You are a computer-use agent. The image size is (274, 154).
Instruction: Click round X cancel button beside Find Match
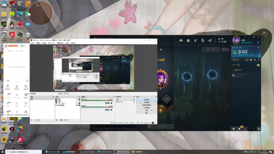149,126
